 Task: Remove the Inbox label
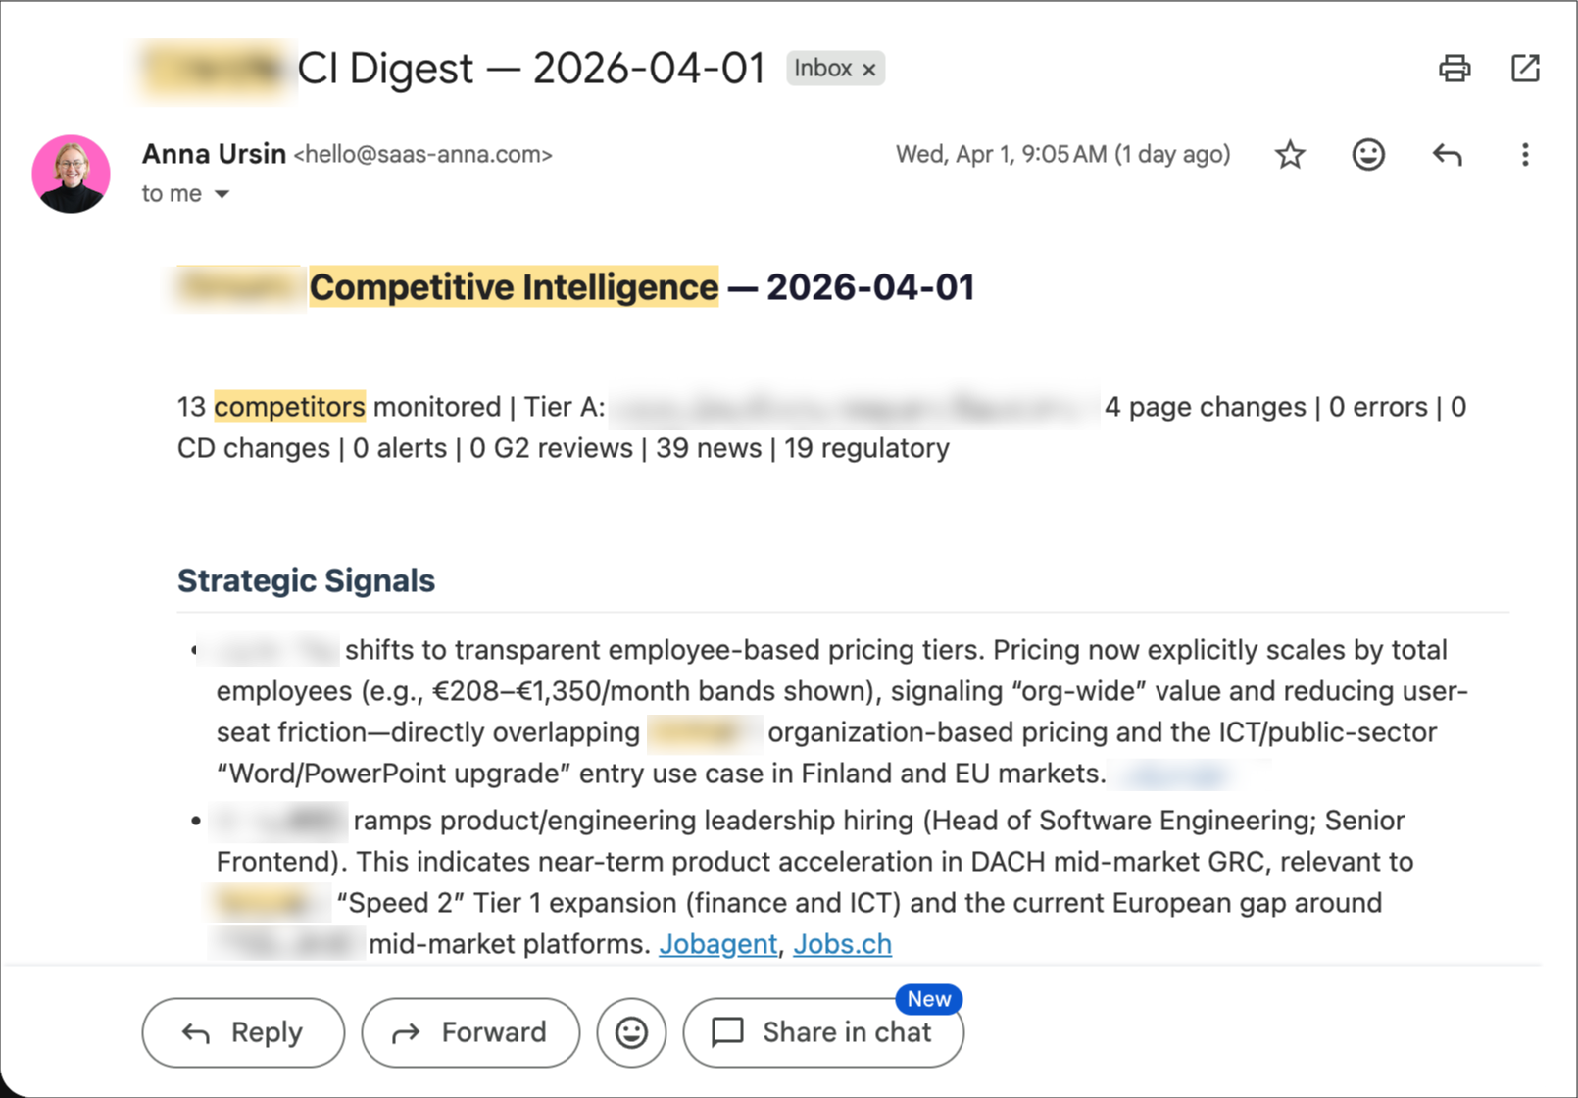coord(868,68)
